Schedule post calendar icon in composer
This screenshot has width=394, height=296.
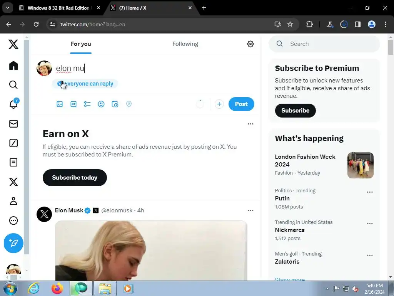115,104
